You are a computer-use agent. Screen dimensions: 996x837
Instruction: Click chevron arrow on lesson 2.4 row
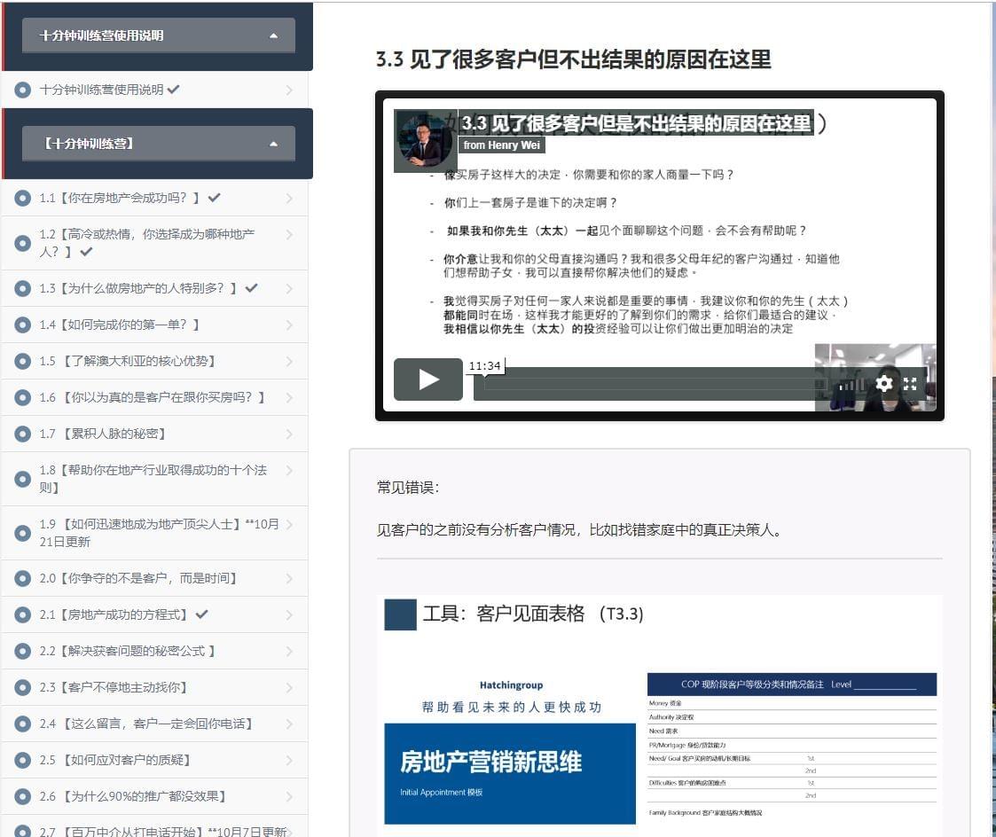pos(289,724)
